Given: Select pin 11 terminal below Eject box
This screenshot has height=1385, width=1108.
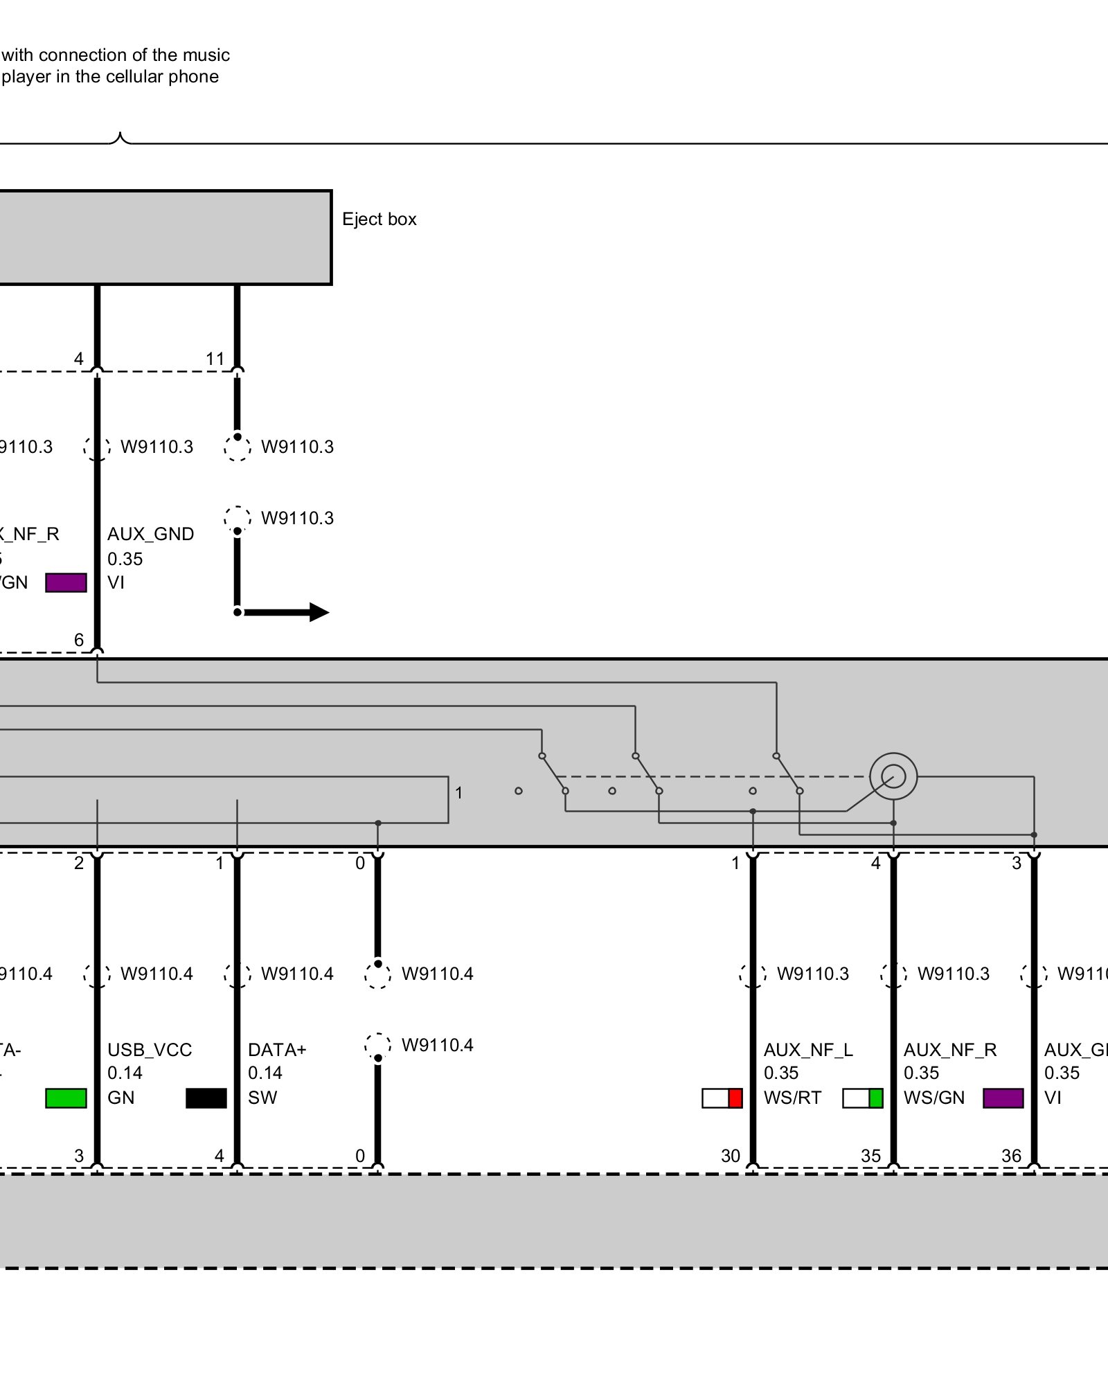Looking at the screenshot, I should [x=238, y=371].
